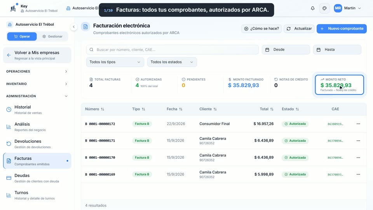
Task: Open actions menu for invoice 0001-00000171
Action: (x=358, y=141)
